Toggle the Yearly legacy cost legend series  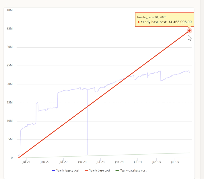click(68, 170)
